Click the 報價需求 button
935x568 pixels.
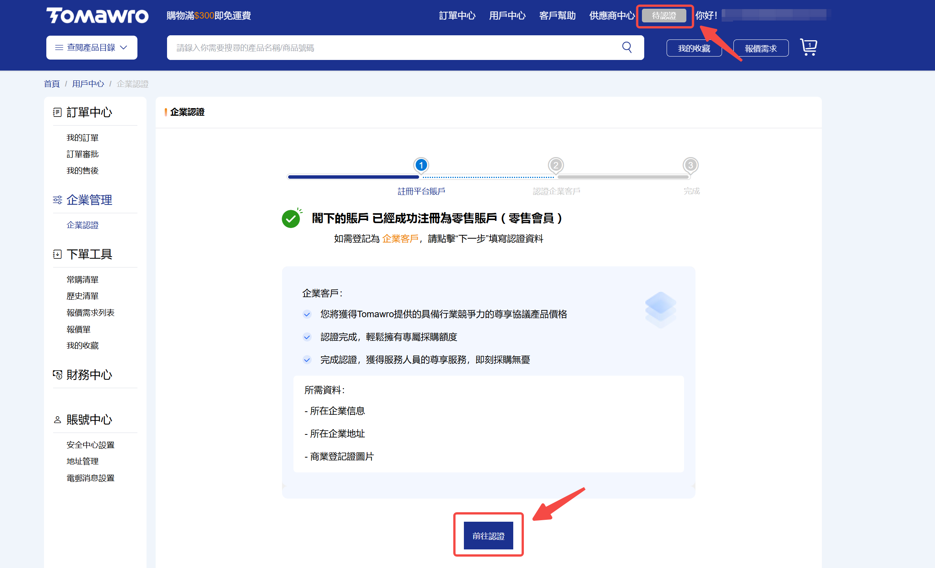(x=761, y=48)
